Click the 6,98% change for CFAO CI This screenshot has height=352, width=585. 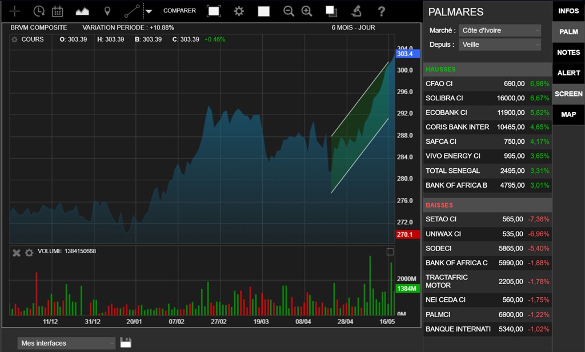click(x=539, y=84)
